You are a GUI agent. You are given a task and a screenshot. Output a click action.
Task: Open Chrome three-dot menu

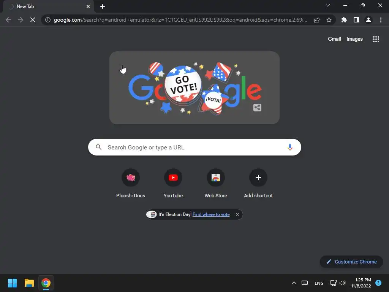(381, 20)
